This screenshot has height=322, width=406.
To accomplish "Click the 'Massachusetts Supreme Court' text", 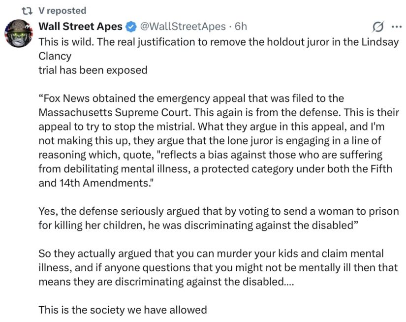I will [114, 112].
